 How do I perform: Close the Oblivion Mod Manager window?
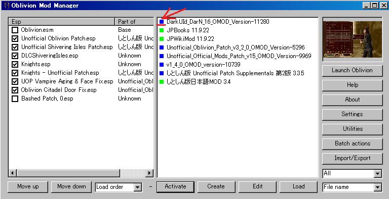[x=383, y=5]
